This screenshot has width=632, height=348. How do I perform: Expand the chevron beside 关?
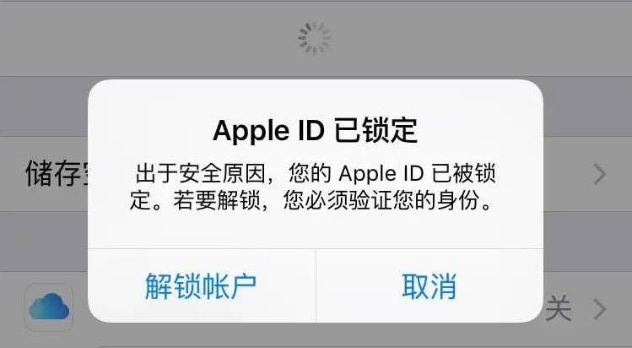tap(600, 309)
